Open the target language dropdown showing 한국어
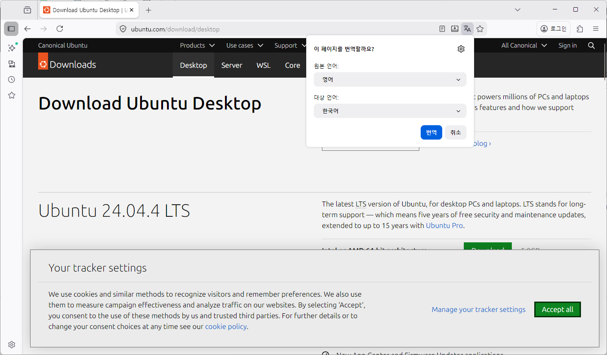 [x=390, y=111]
